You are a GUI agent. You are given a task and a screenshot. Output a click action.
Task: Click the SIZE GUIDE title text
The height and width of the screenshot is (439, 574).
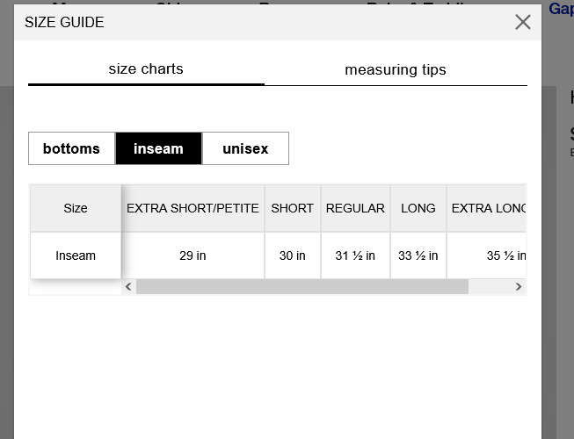(64, 22)
